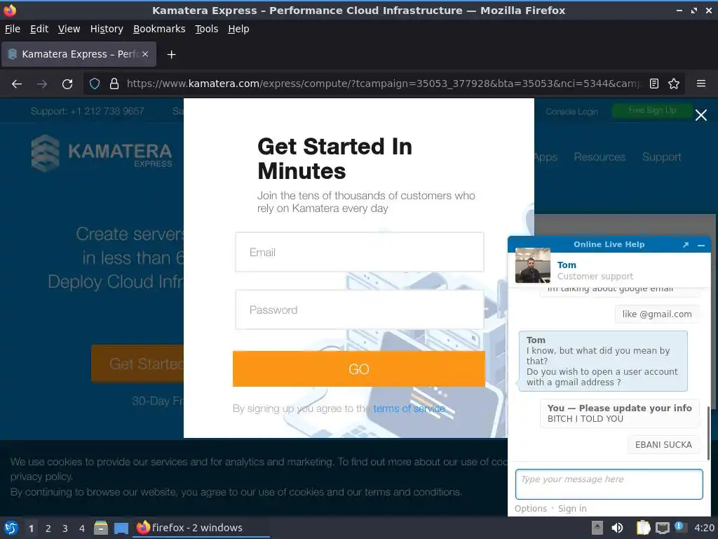Minimize the Online Live Help widget
This screenshot has height=539, width=718.
pyautogui.click(x=701, y=245)
